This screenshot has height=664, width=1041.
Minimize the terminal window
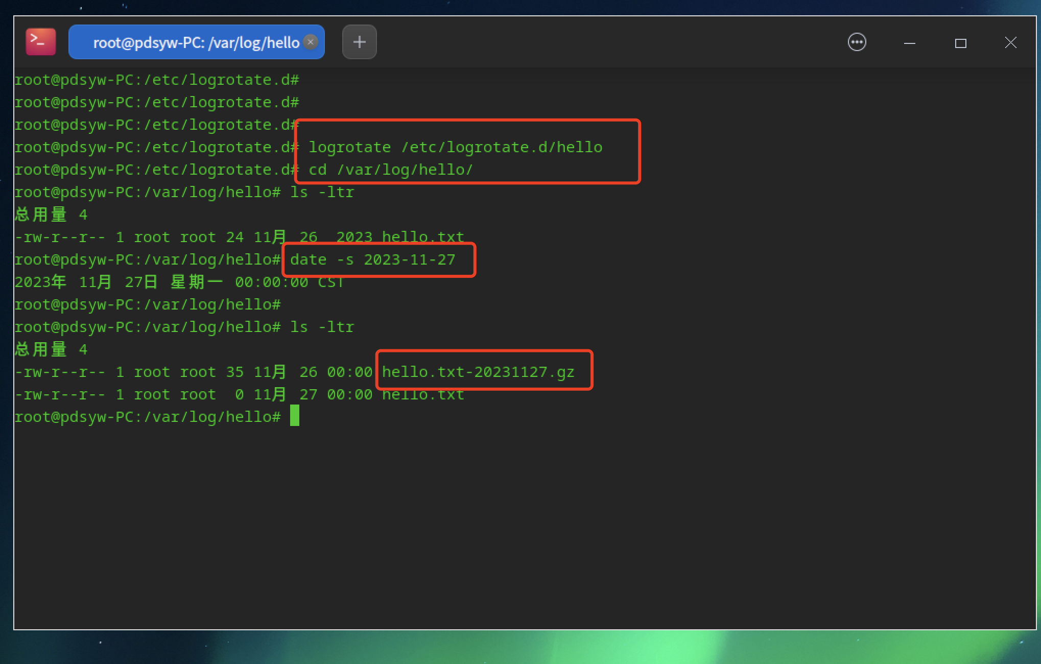909,43
